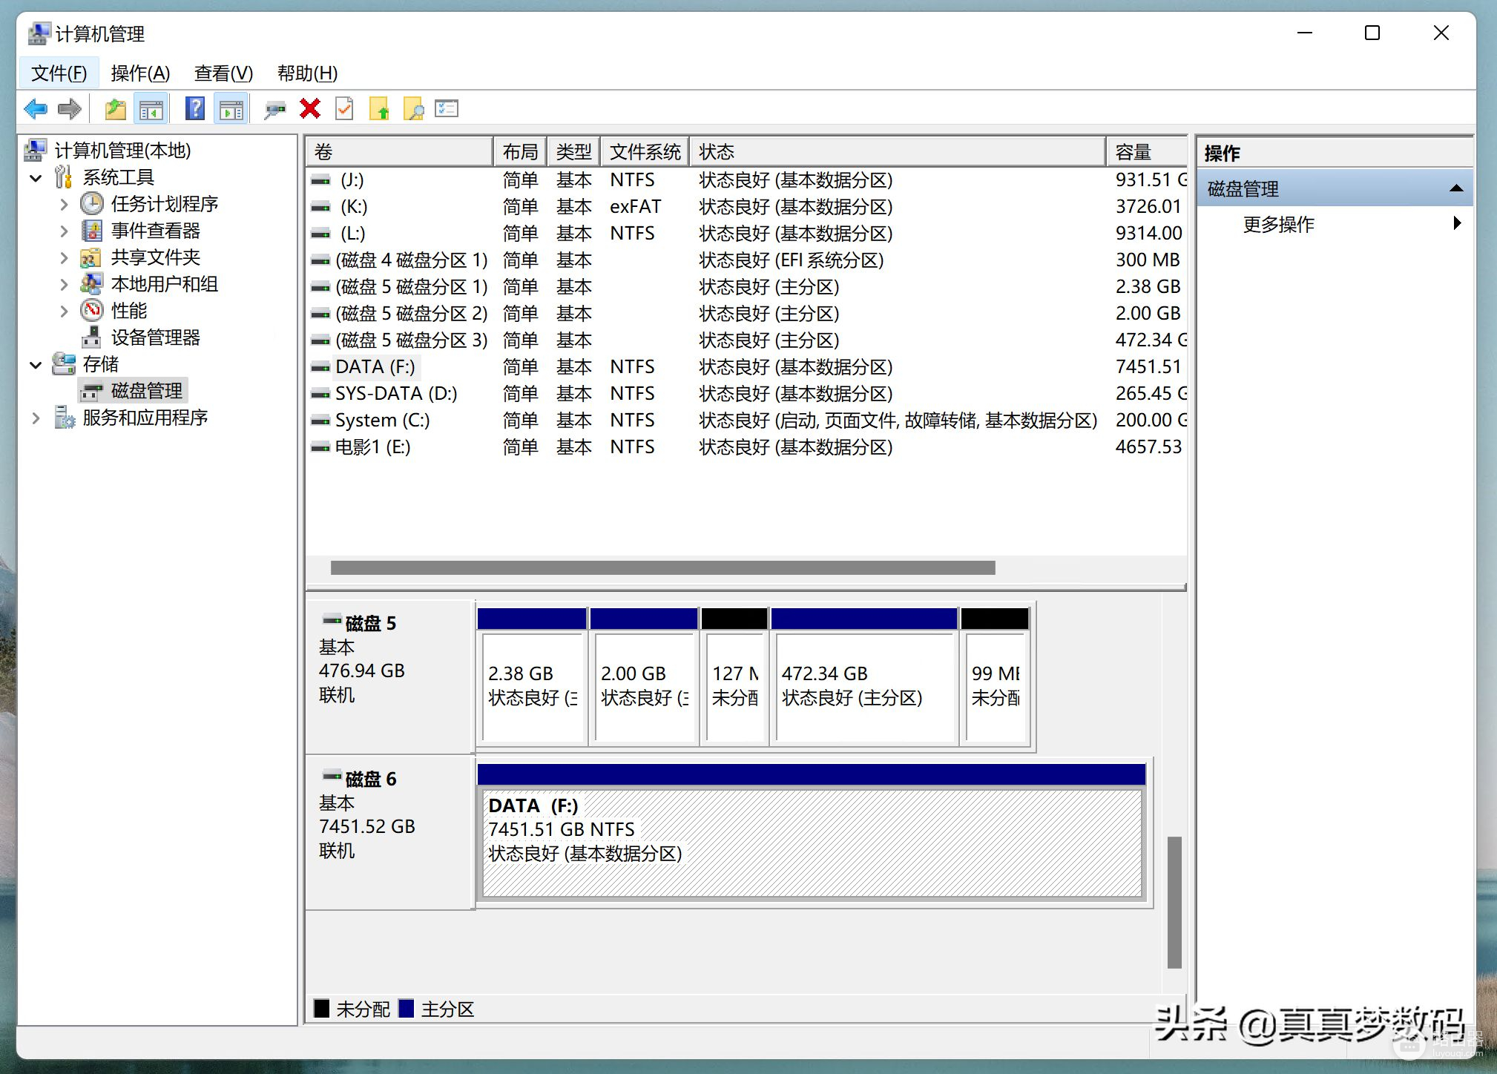The height and width of the screenshot is (1074, 1497).
Task: Select the DATA (F:) partition block on 磁盘 6
Action: pyautogui.click(x=812, y=842)
